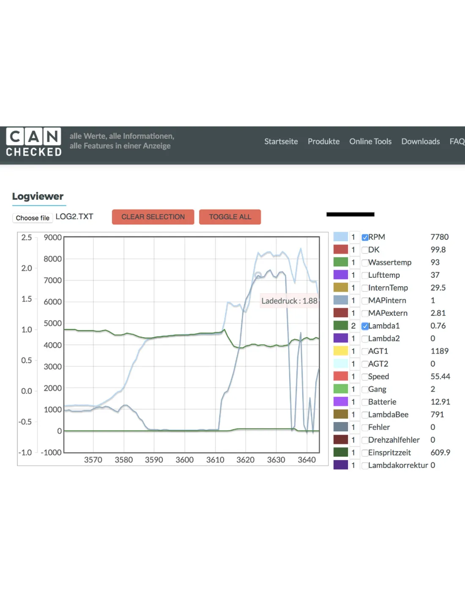Click Choose file button
The image size is (465, 602).
click(x=33, y=218)
